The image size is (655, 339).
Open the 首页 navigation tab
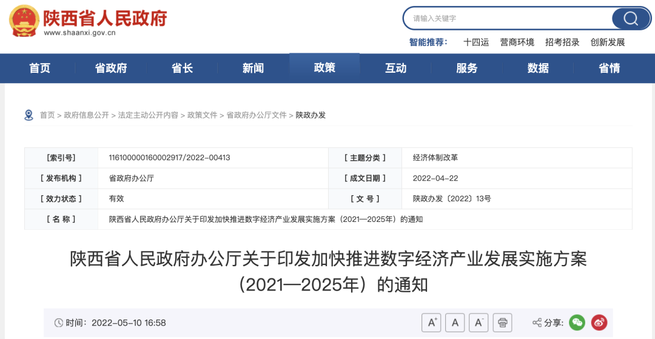[39, 68]
